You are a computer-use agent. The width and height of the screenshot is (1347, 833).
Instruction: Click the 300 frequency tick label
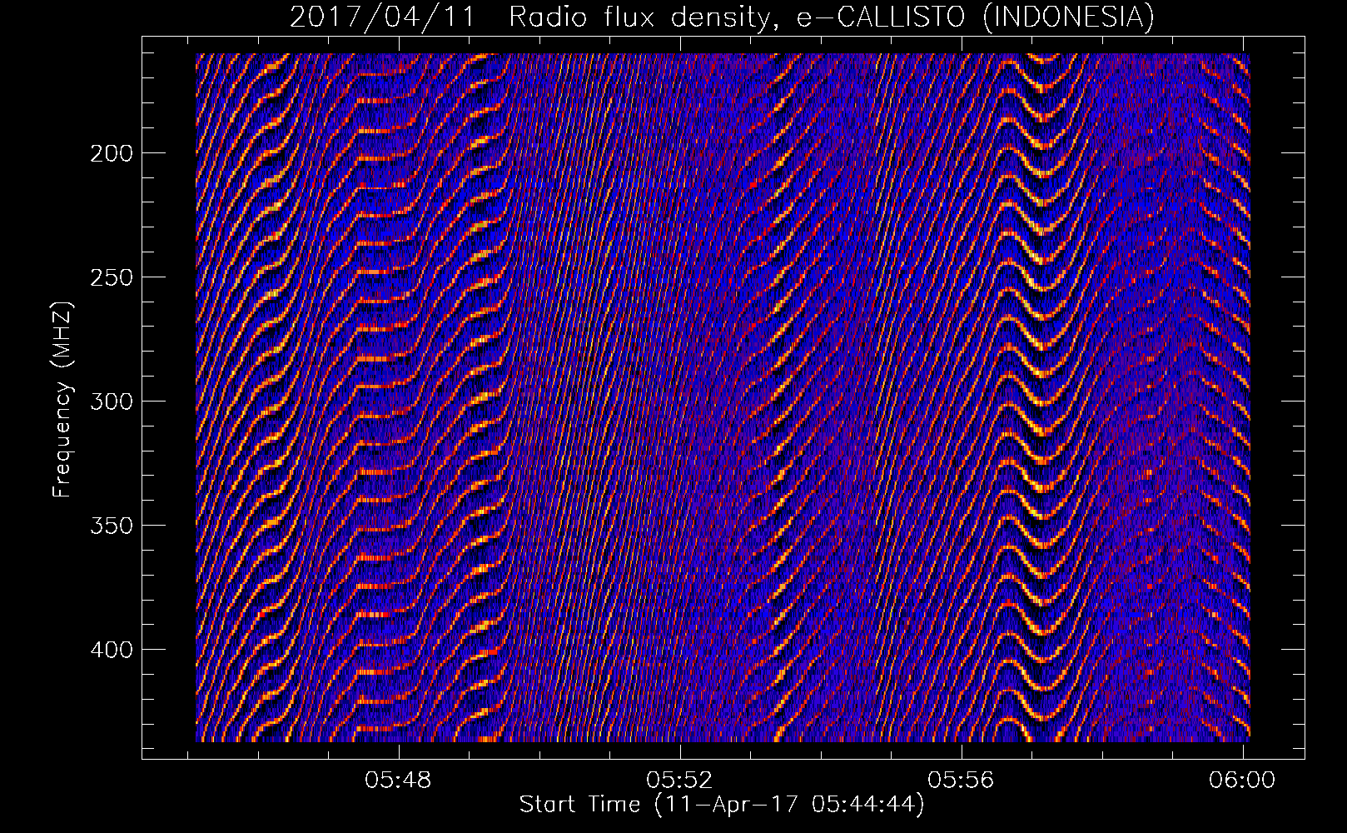pyautogui.click(x=111, y=402)
